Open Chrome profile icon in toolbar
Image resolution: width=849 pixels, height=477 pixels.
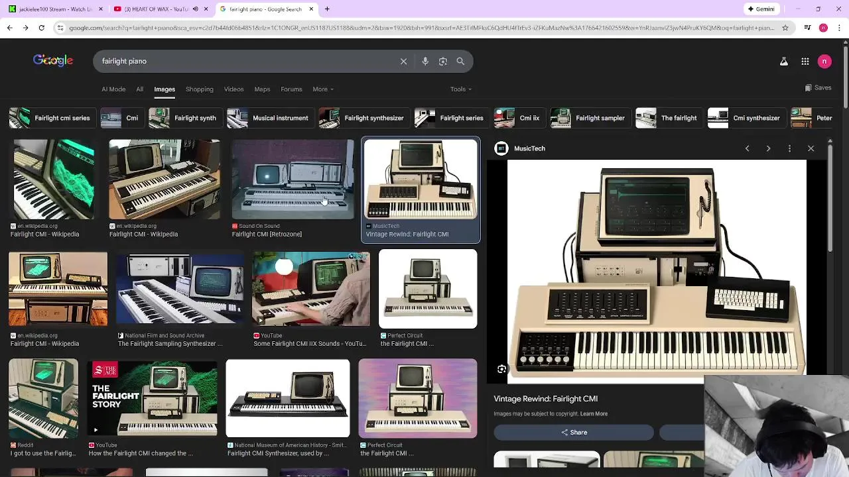pos(823,28)
